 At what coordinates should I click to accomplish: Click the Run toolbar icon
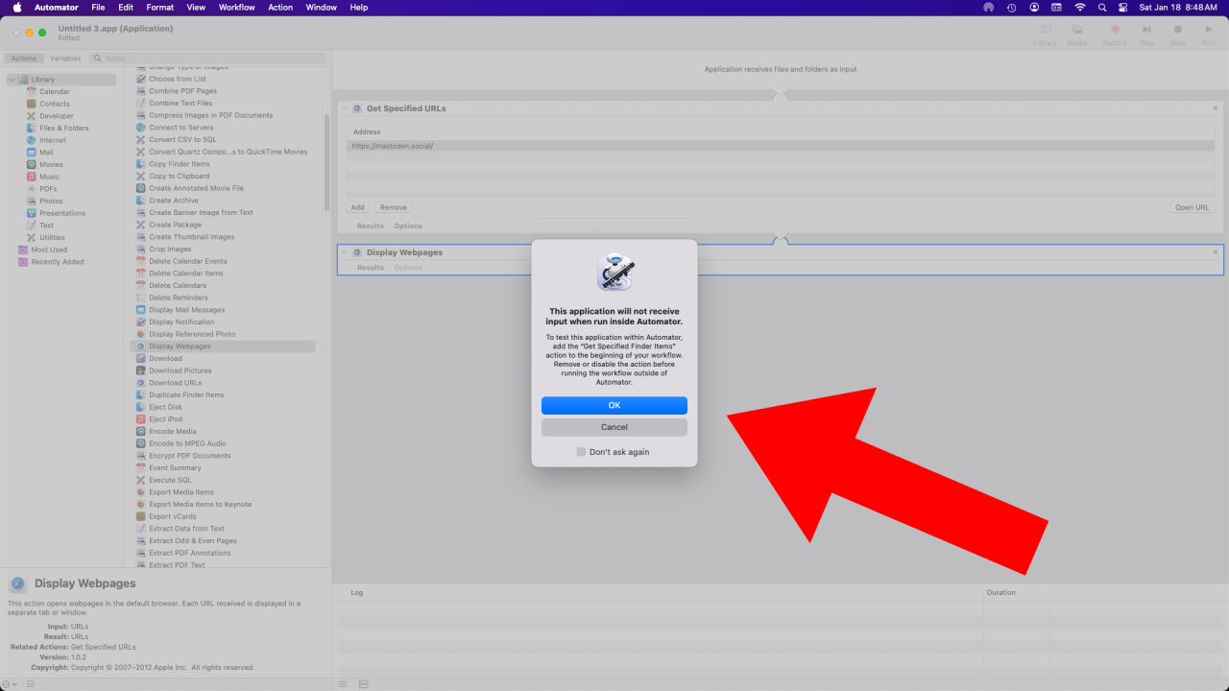click(1209, 30)
